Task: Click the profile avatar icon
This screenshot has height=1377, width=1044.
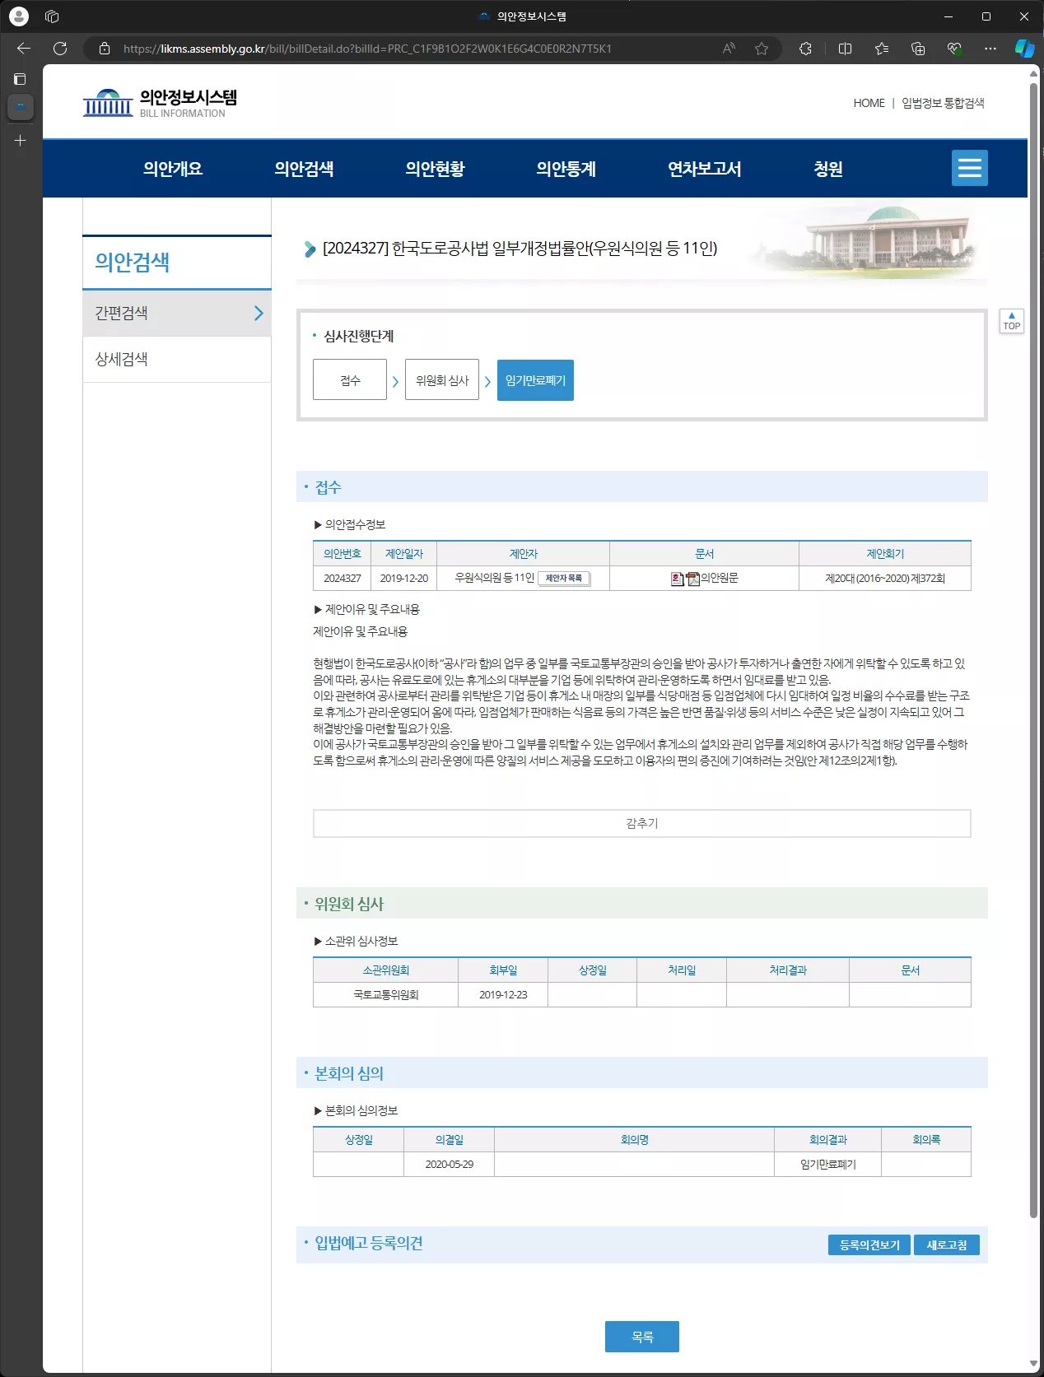Action: (x=18, y=16)
